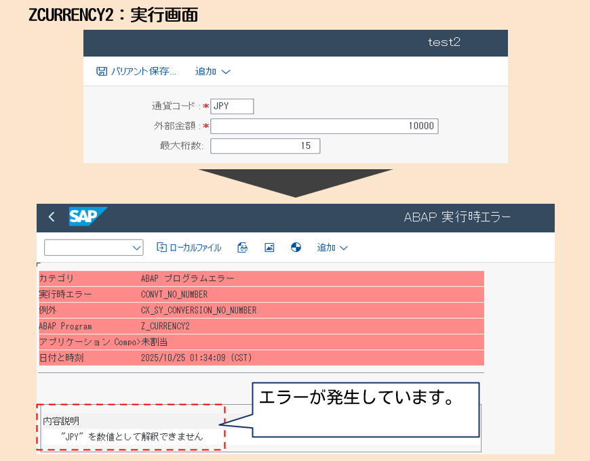Click the 通貨コード field containing JPY
This screenshot has height=461, width=590.
coord(232,106)
